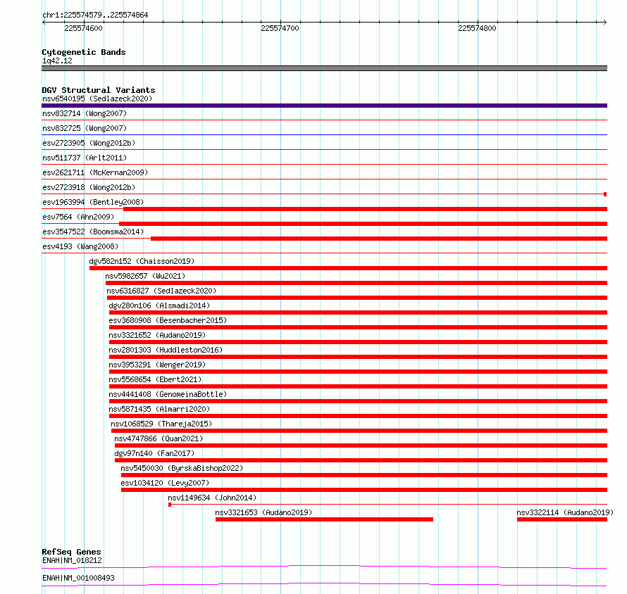Open variant nsv5450030 (ByrskaBishop2022)

pos(182,468)
